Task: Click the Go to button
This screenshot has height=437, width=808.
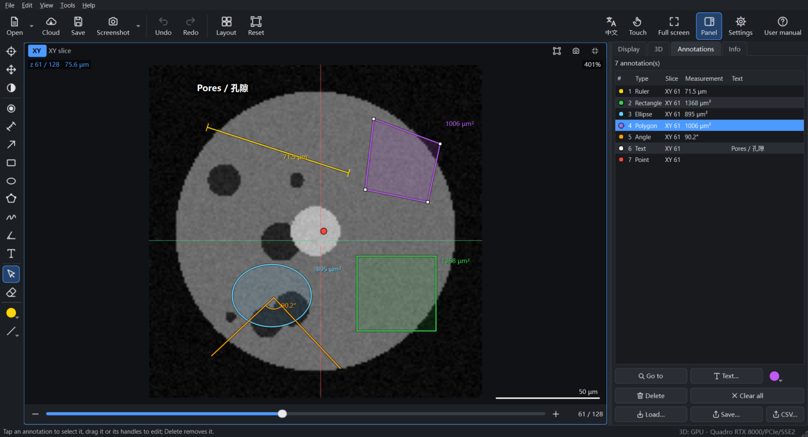Action: pyautogui.click(x=651, y=376)
